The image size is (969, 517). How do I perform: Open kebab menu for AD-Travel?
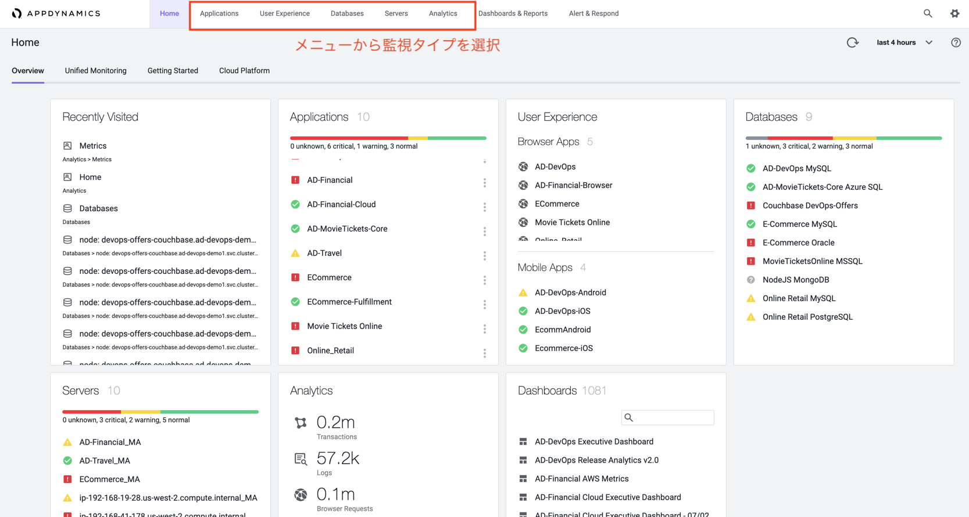[x=484, y=256]
